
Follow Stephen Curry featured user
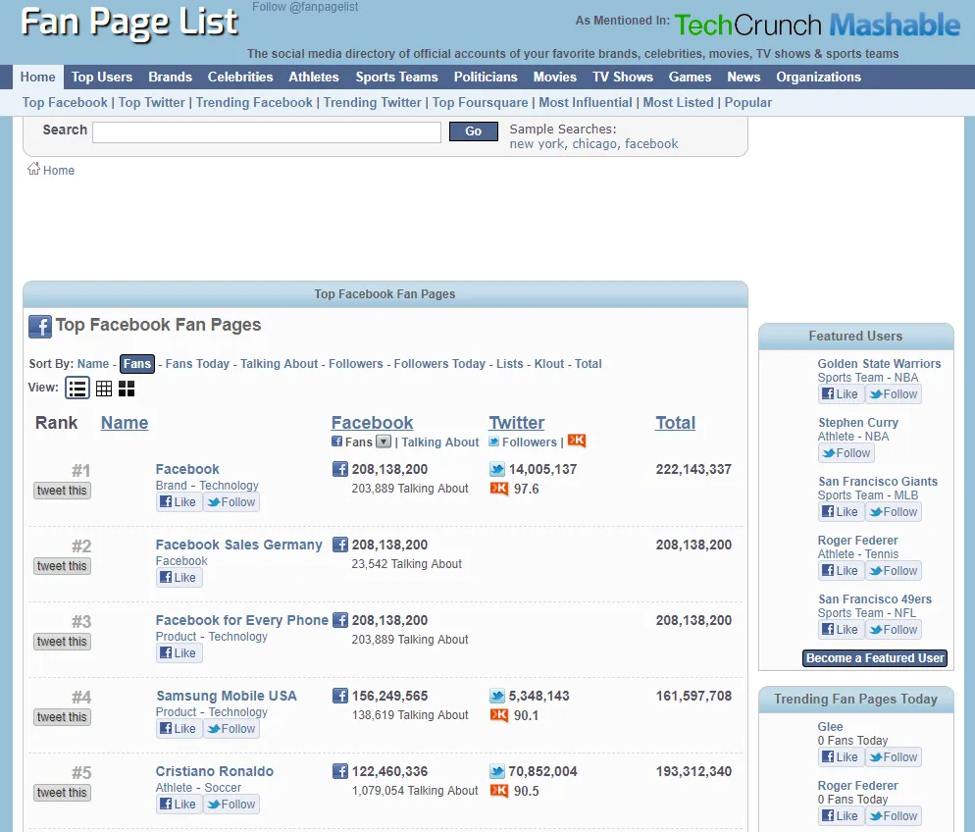tap(847, 453)
